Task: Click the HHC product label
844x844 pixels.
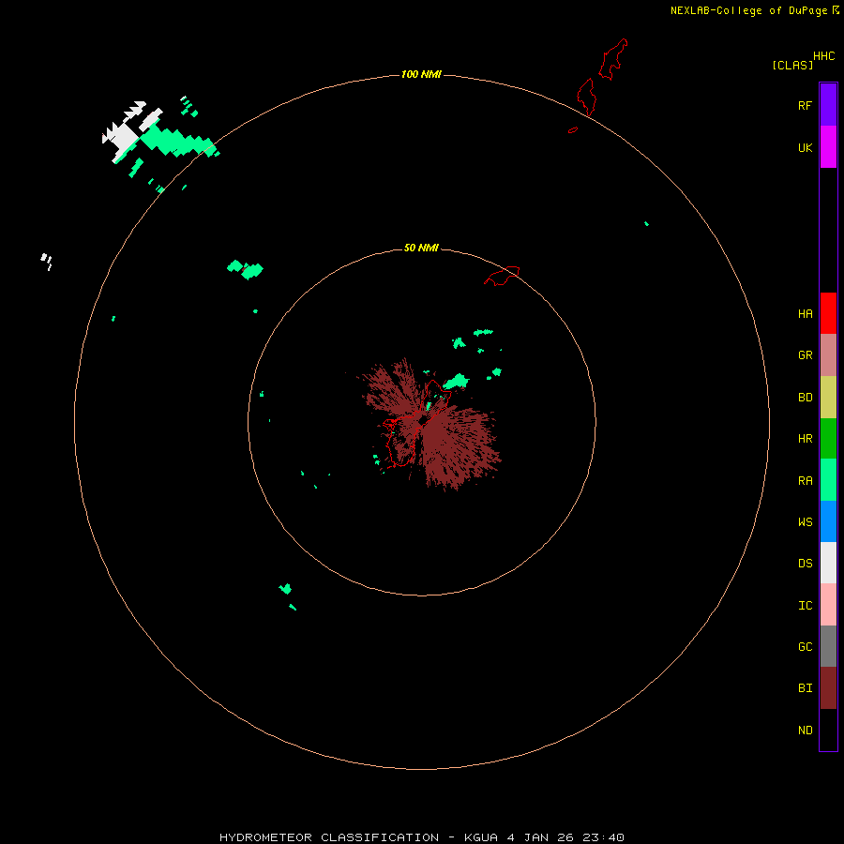Action: pos(824,56)
